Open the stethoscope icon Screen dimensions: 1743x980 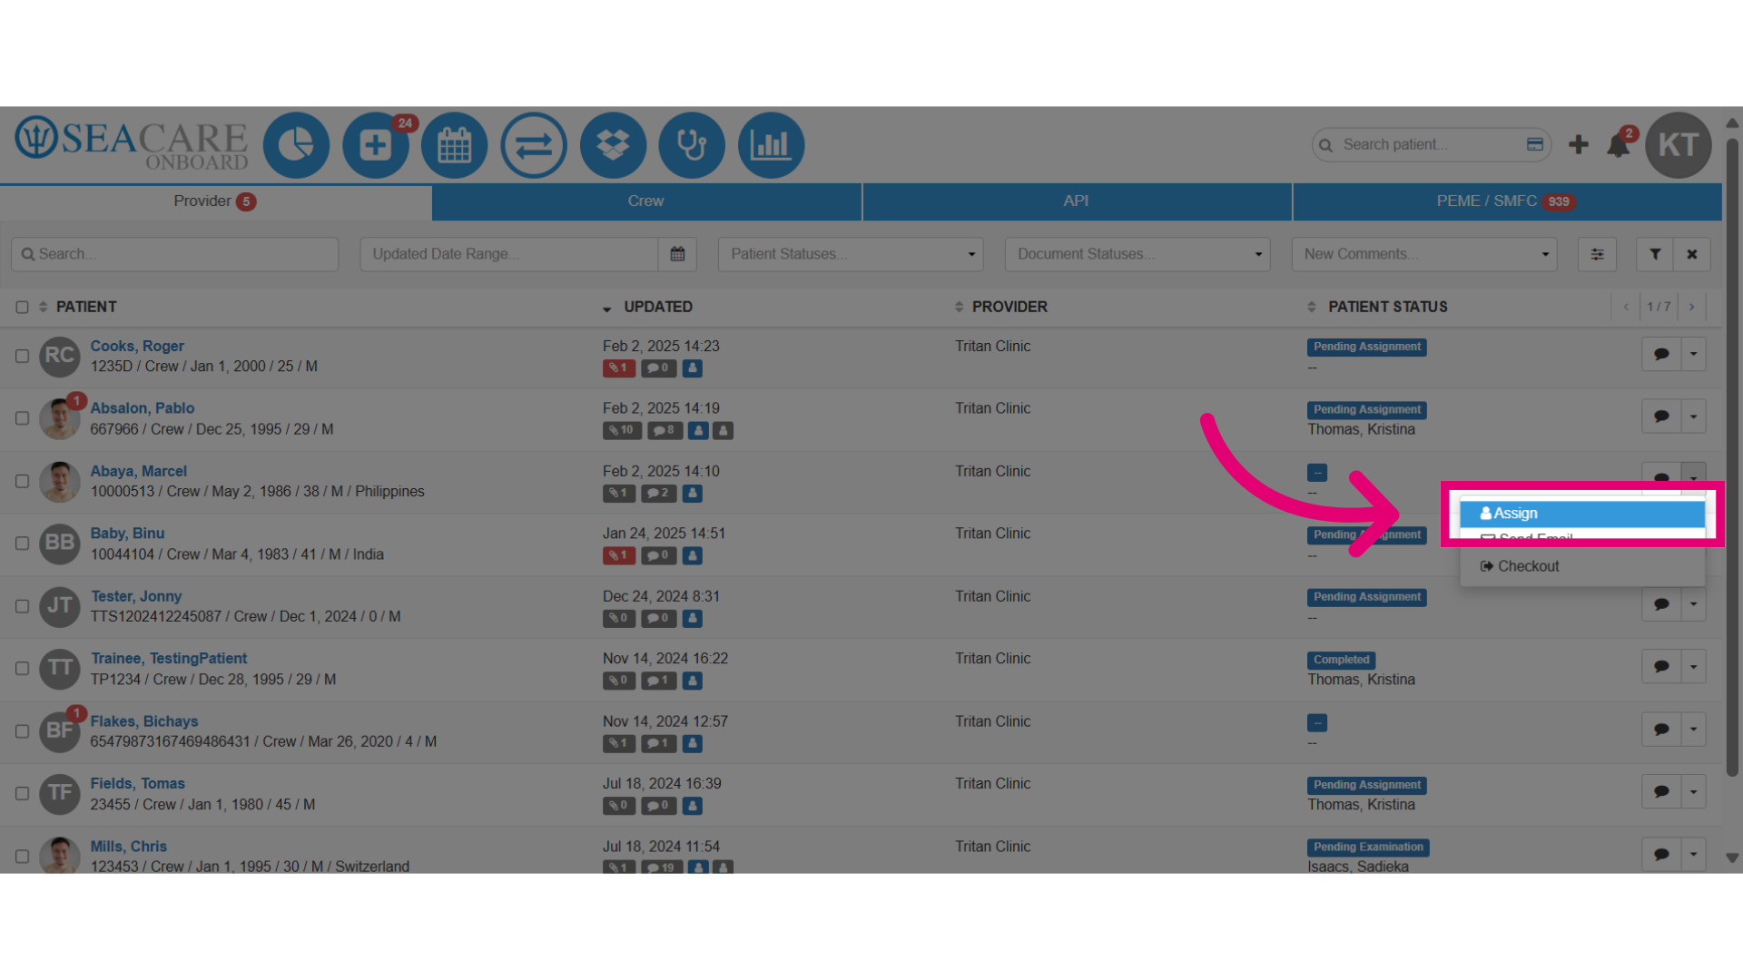click(692, 145)
